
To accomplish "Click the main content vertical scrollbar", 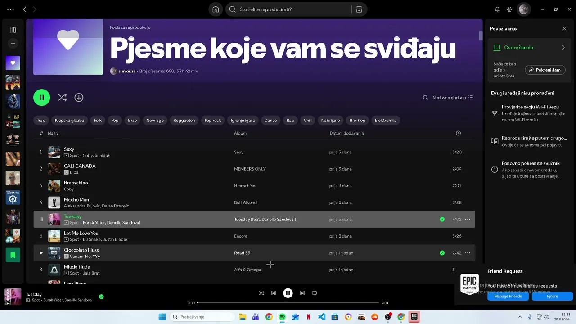I will (480, 37).
